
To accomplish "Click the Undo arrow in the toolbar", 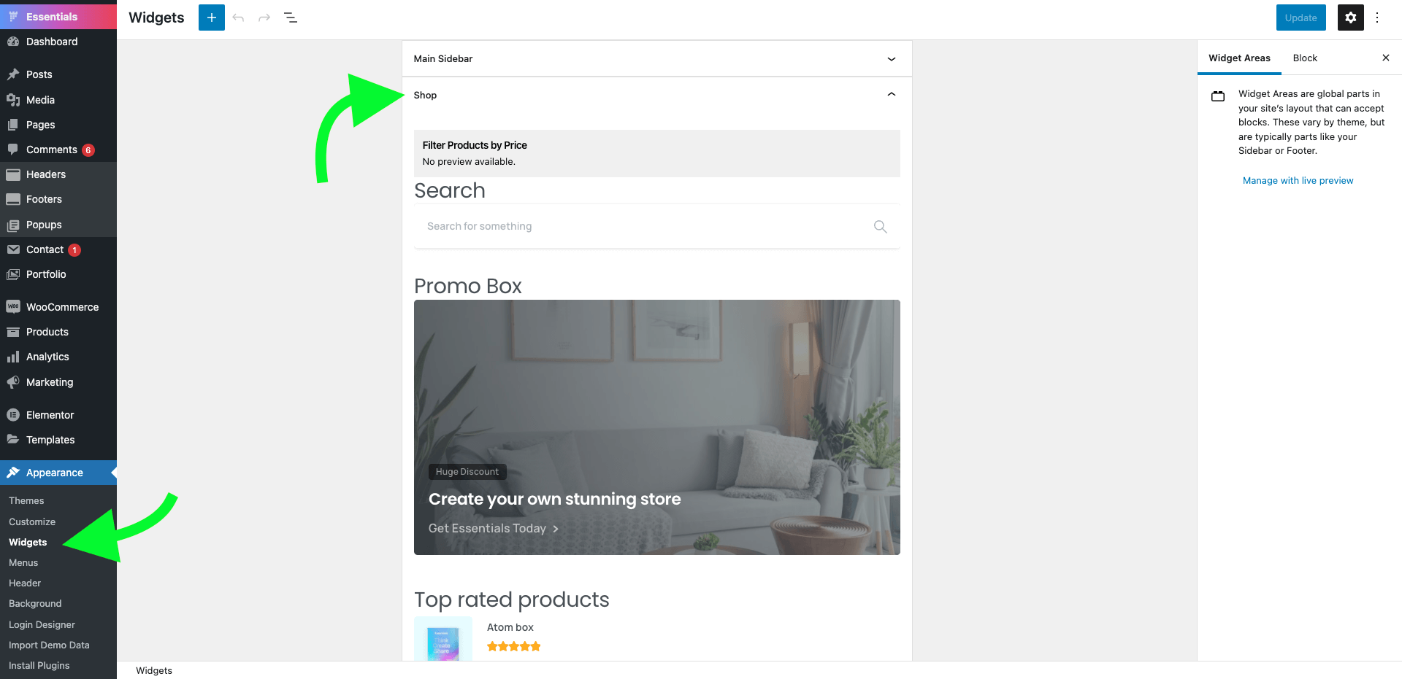I will coord(238,17).
